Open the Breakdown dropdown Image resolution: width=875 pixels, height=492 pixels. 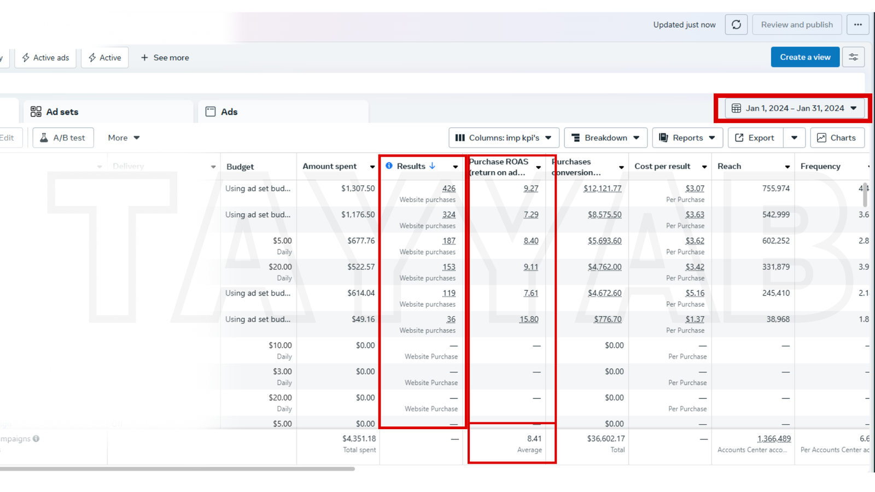605,138
